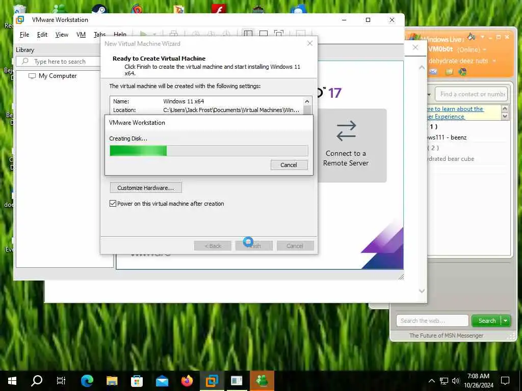The height and width of the screenshot is (391, 522).
Task: Click the Customize Hardware button
Action: pyautogui.click(x=146, y=188)
